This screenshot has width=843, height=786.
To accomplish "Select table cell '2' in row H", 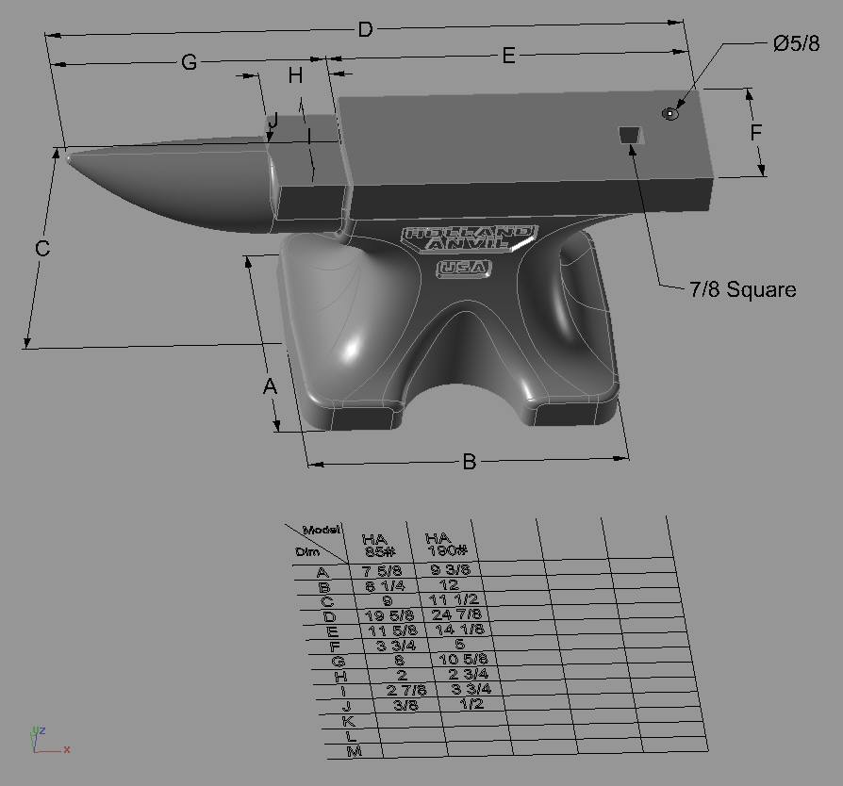I will [402, 675].
